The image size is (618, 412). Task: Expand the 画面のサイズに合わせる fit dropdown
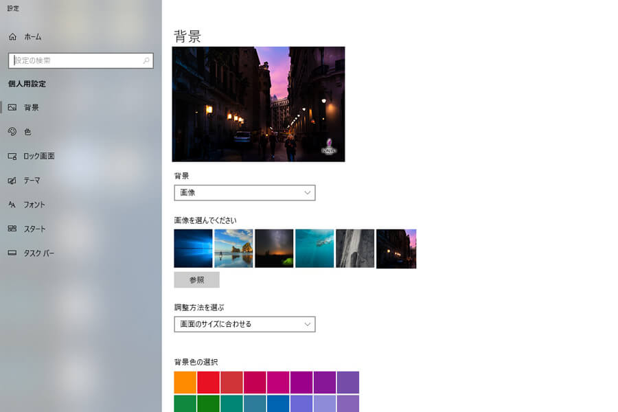[x=244, y=324]
